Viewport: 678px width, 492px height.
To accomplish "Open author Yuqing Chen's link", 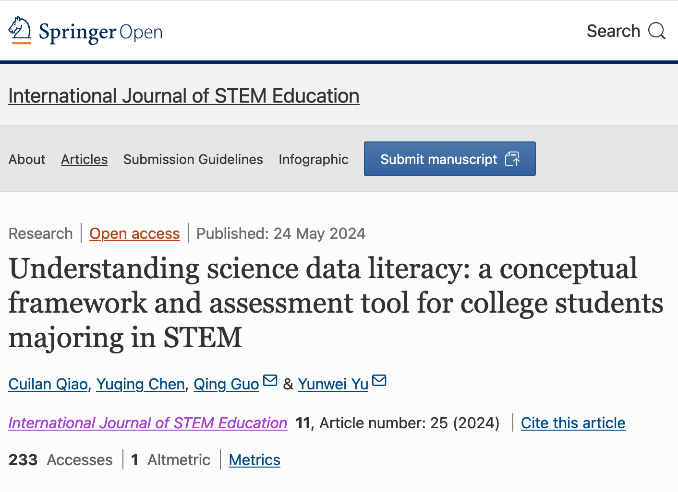I will [141, 384].
